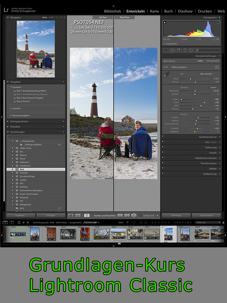Open the Drucken module
Screen dimensions: 227x303
coord(205,11)
